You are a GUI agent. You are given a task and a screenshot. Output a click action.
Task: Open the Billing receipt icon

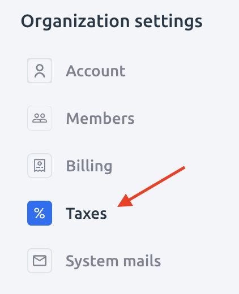40,166
